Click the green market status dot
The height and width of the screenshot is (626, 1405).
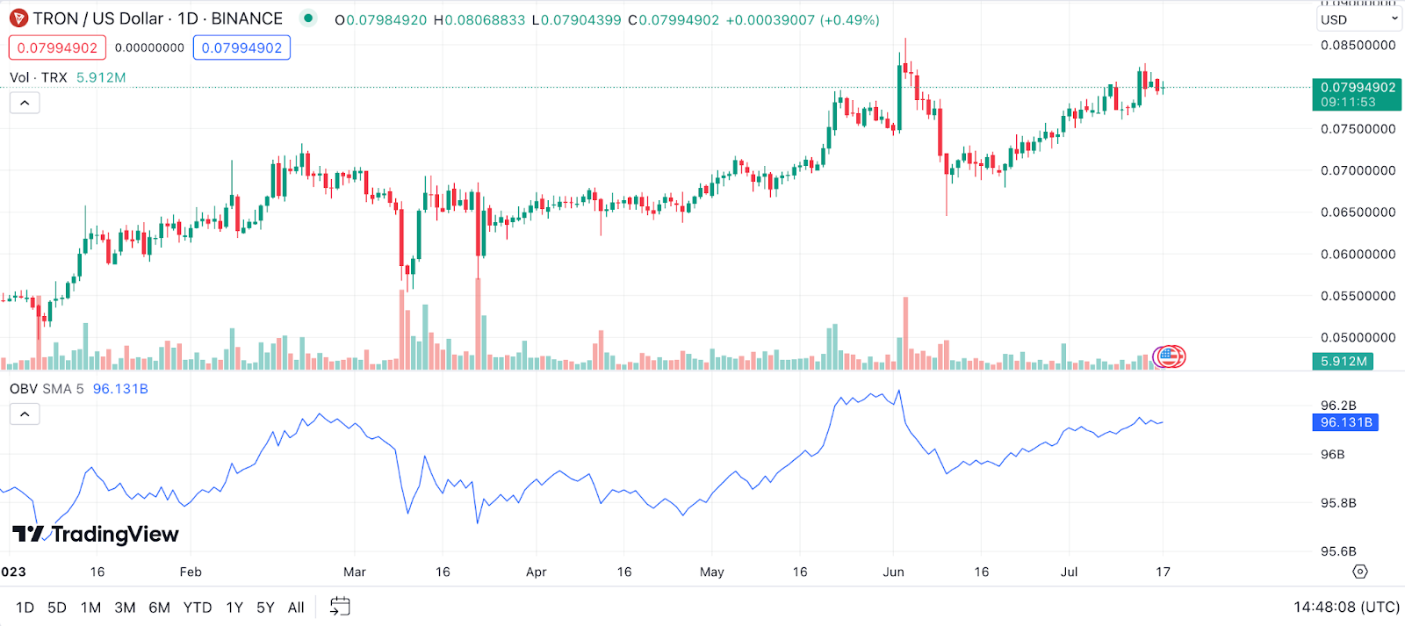(x=308, y=18)
